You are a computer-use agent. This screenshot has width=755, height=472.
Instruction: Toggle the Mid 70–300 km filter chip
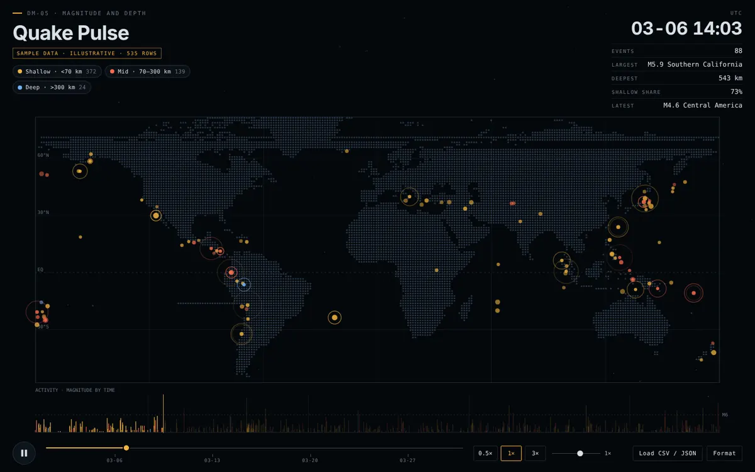point(147,72)
